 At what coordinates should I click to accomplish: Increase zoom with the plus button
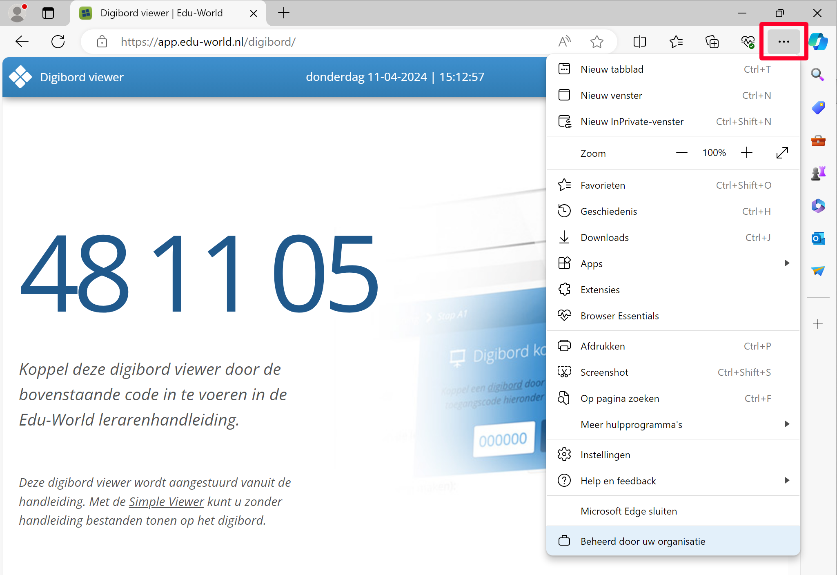tap(747, 153)
